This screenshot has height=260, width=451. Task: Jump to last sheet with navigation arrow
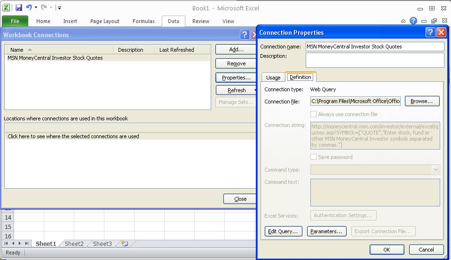[26, 244]
